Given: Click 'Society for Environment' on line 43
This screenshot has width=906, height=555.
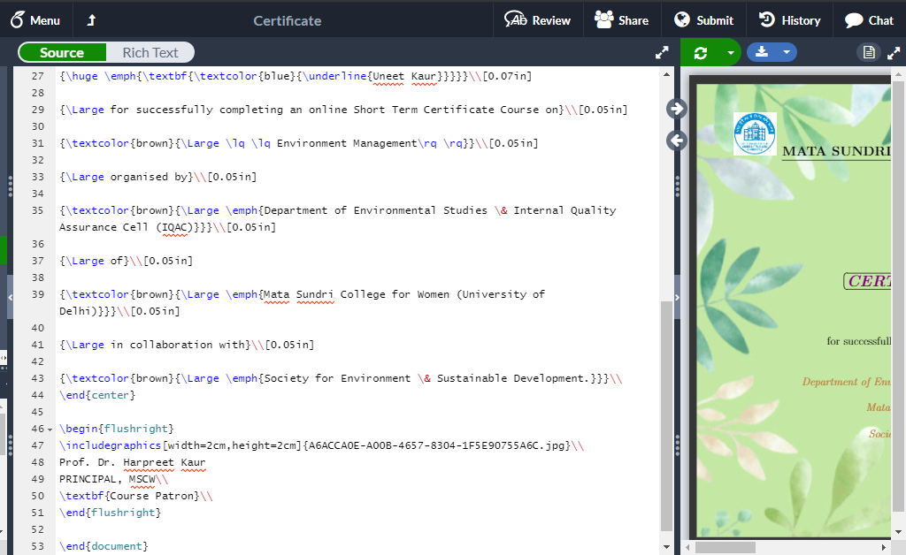Looking at the screenshot, I should tap(337, 378).
